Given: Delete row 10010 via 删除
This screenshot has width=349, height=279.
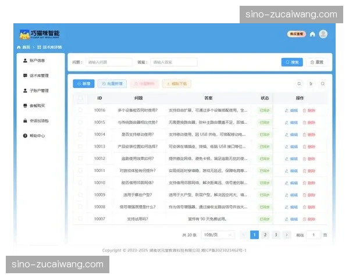Looking at the screenshot, I should 309,183.
